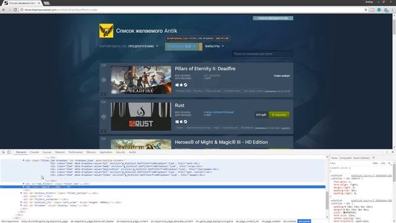The width and height of the screenshot is (396, 223).
Task: Click the Styles filter input
Action: (350, 164)
